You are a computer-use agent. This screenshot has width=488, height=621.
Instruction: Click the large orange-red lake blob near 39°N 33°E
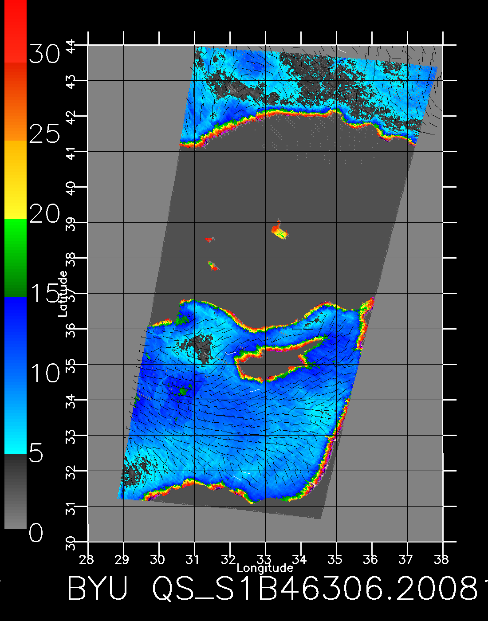pyautogui.click(x=280, y=230)
